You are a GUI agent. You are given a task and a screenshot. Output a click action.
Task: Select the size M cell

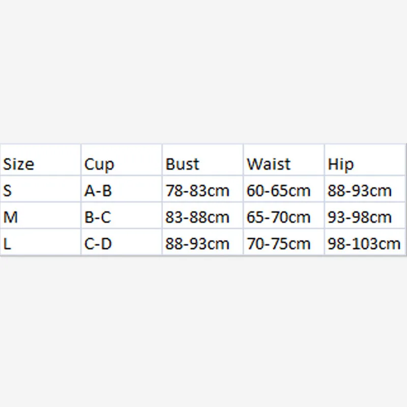click(x=41, y=215)
